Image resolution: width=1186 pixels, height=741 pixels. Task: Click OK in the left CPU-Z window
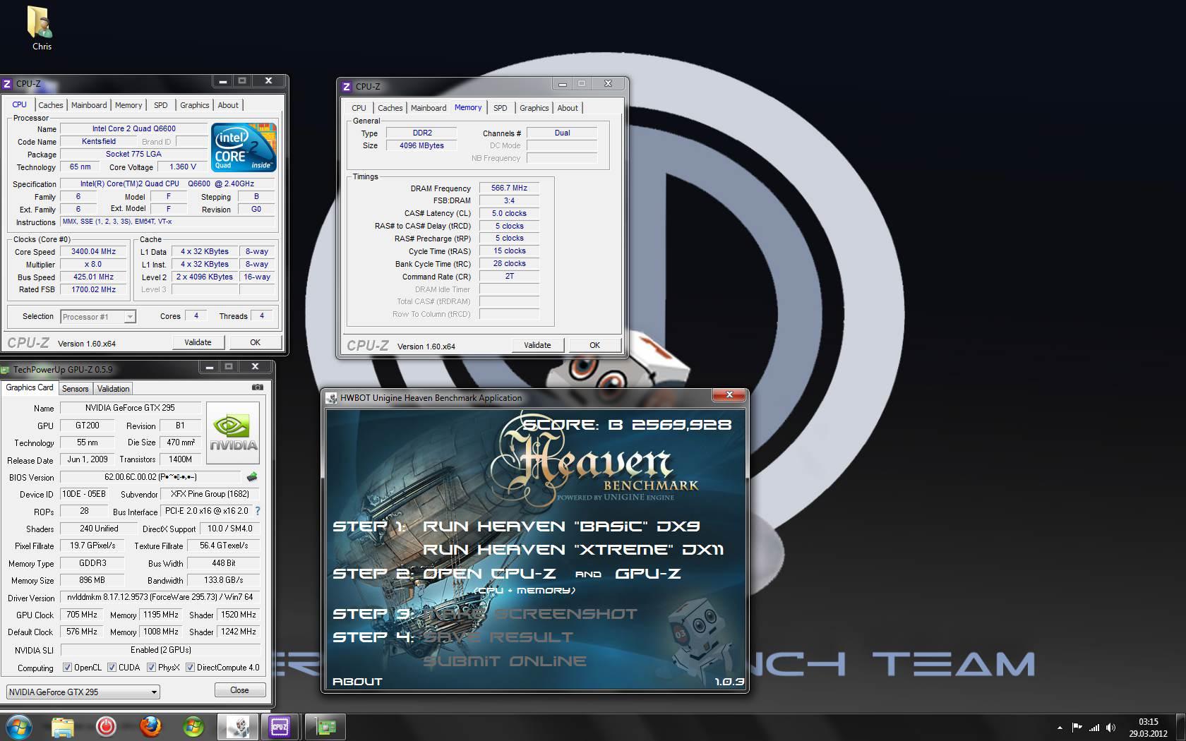coord(256,342)
